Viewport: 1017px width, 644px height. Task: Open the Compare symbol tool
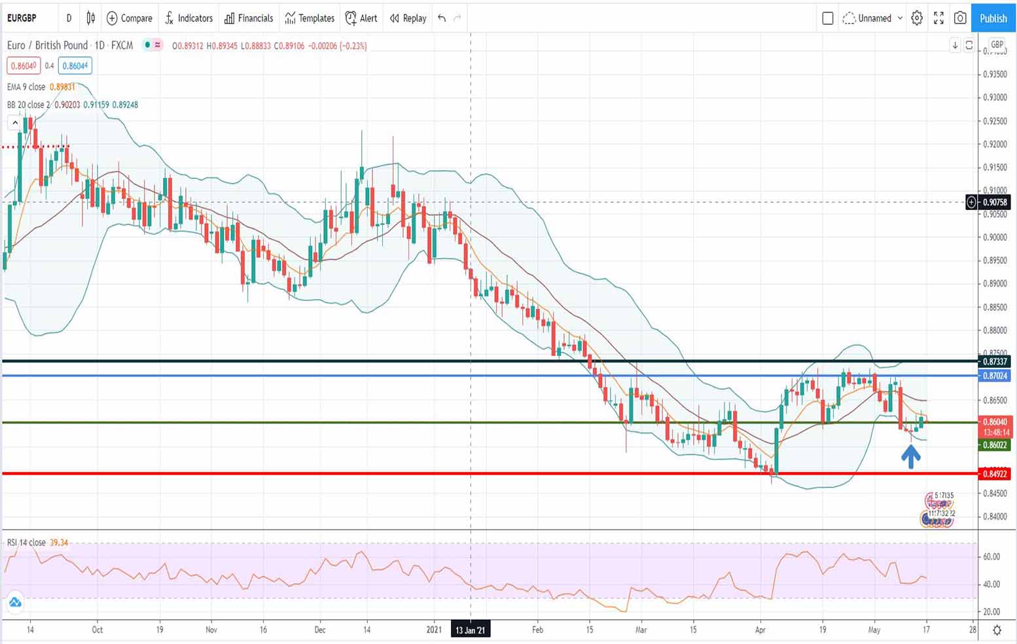click(129, 18)
